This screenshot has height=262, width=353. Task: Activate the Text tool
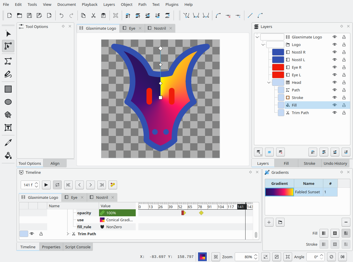click(x=8, y=128)
